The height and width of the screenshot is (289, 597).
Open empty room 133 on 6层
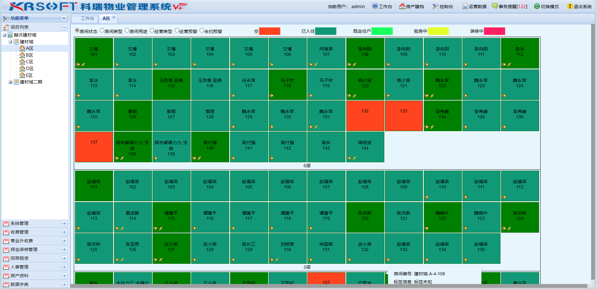404,116
